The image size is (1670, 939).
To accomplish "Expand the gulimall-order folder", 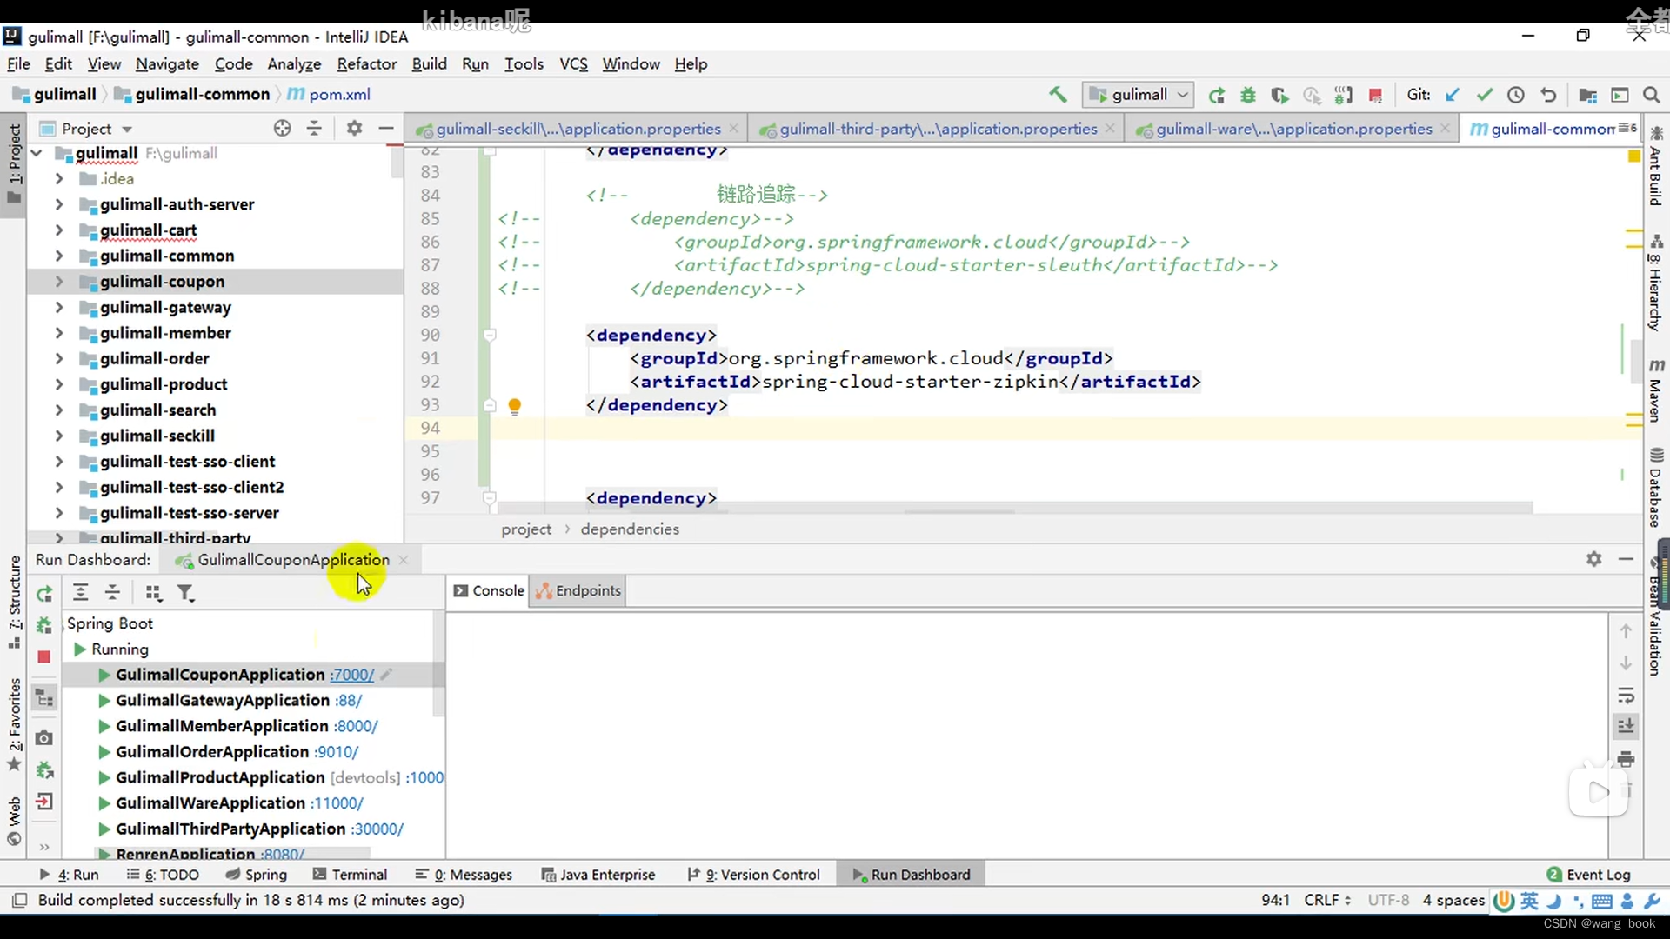I will pos(58,359).
